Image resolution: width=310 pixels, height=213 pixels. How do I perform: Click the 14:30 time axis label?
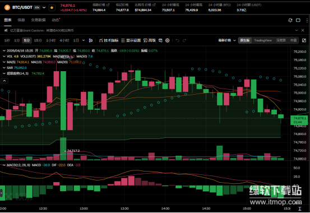coord(206,209)
